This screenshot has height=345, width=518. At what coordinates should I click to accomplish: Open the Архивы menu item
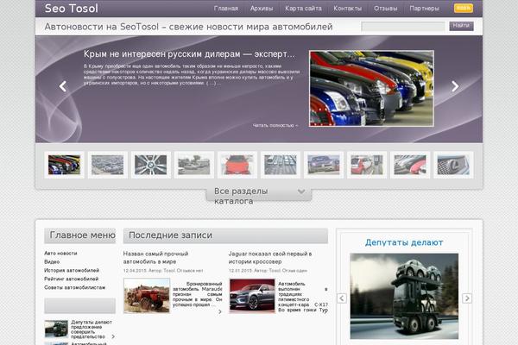click(x=261, y=9)
